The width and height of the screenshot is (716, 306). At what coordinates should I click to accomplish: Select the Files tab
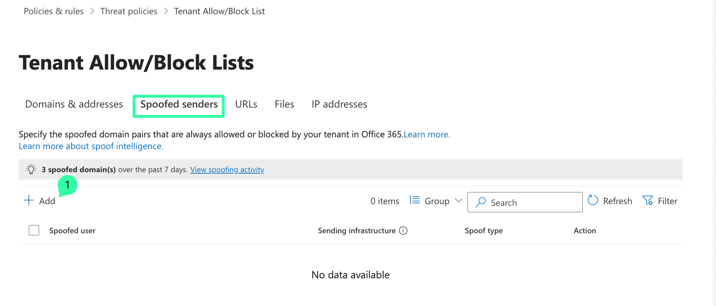(x=284, y=104)
